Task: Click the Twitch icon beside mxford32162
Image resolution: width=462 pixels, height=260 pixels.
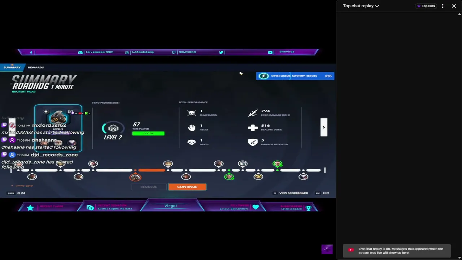Action: [4, 125]
